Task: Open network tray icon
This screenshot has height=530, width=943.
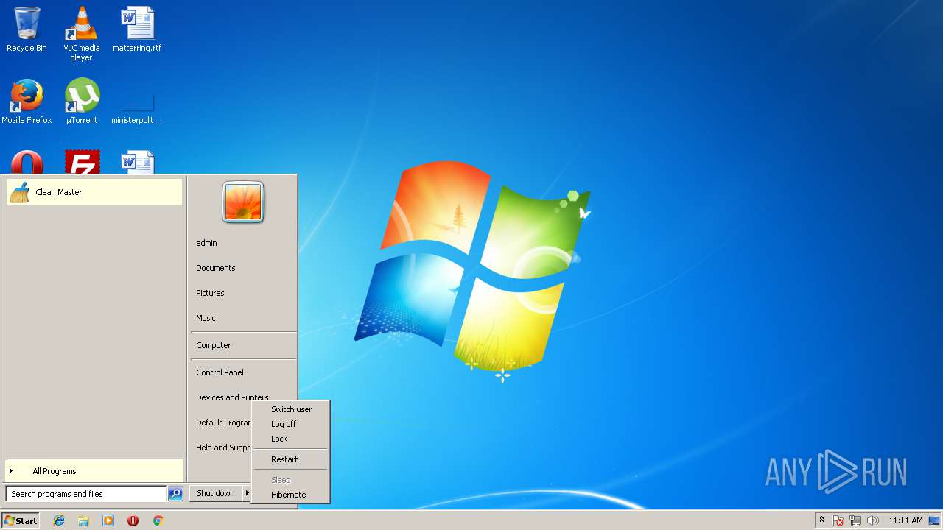Action: pyautogui.click(x=855, y=520)
